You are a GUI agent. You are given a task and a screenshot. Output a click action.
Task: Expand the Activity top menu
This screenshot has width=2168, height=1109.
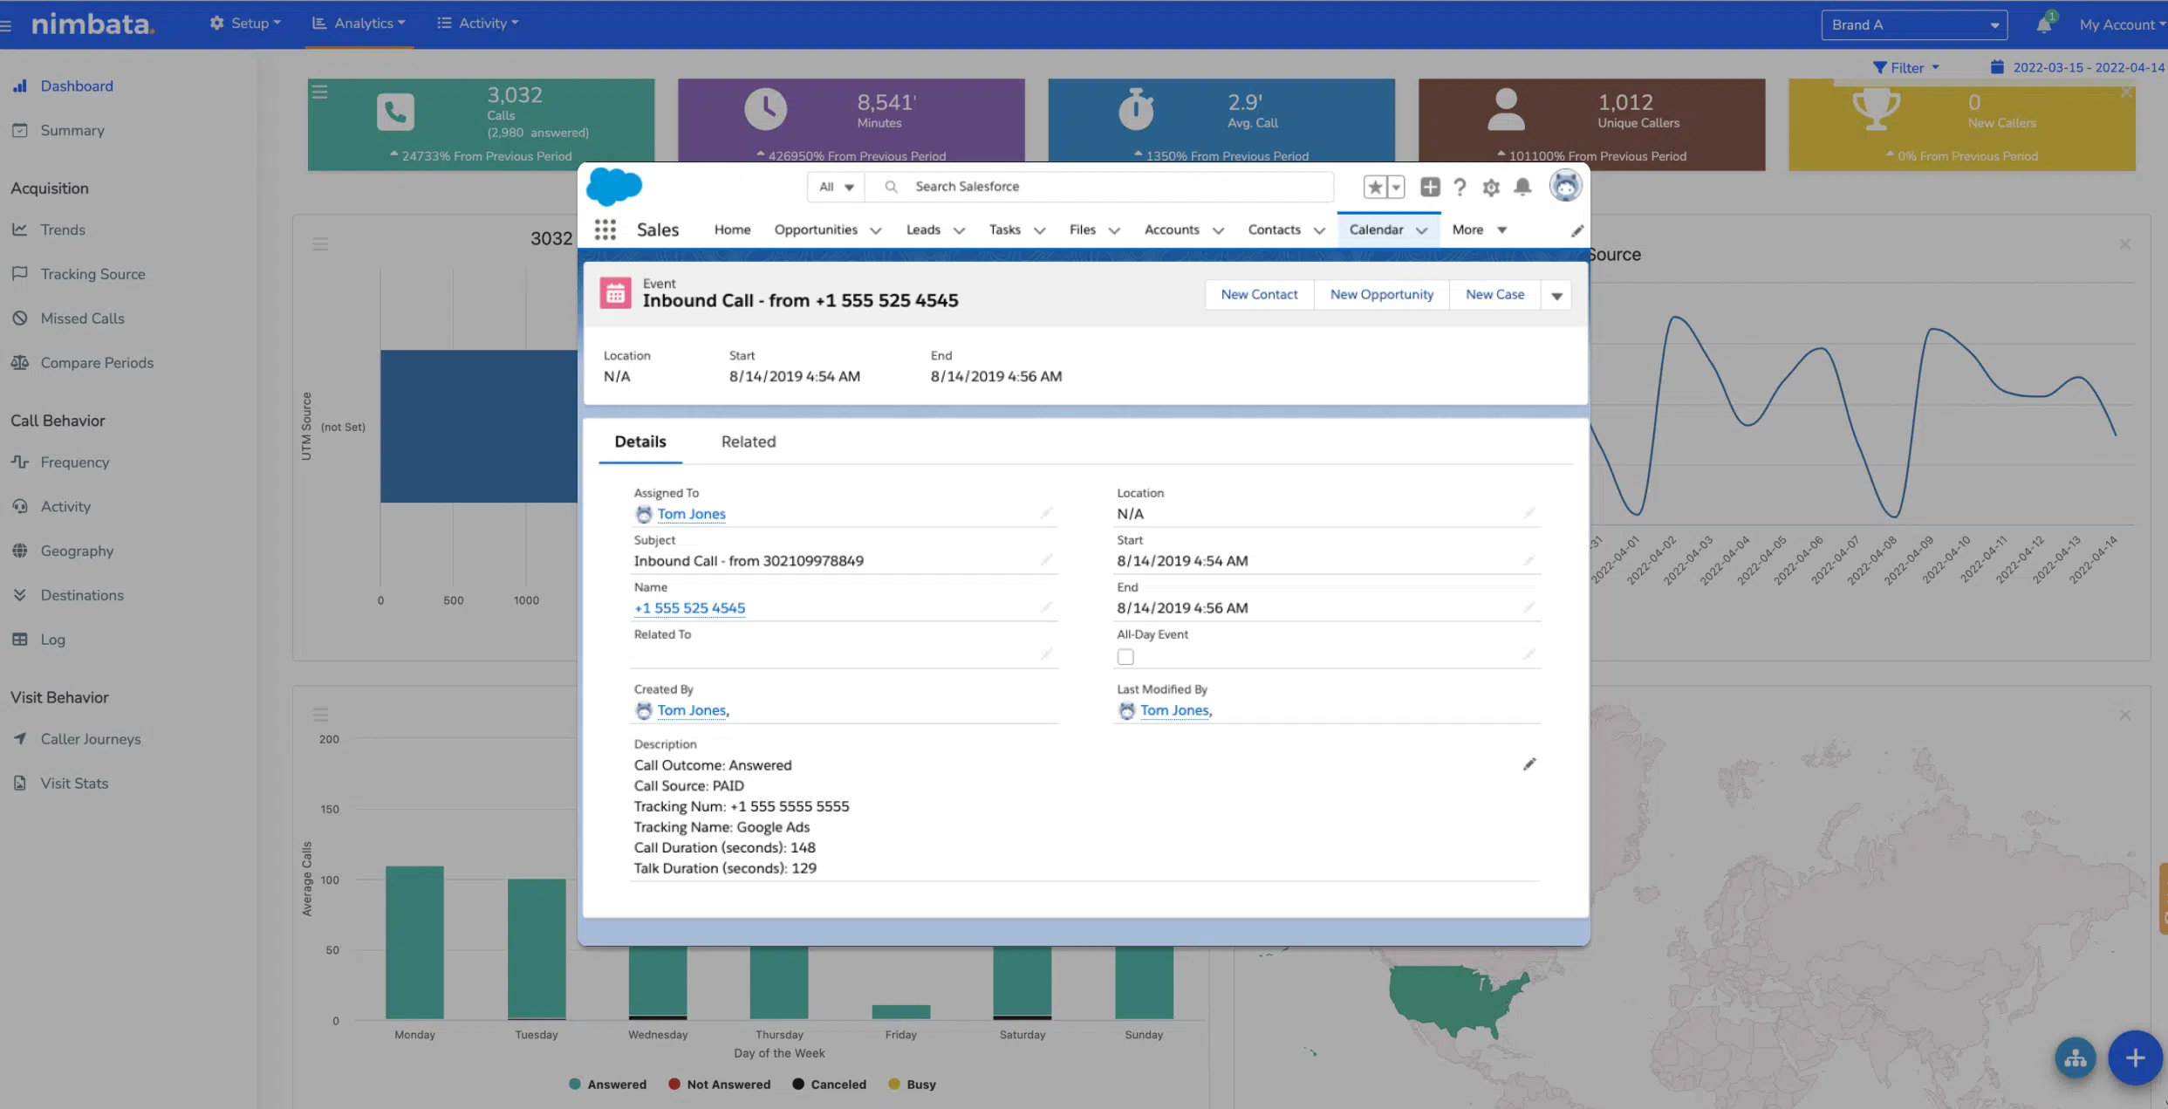tap(477, 24)
